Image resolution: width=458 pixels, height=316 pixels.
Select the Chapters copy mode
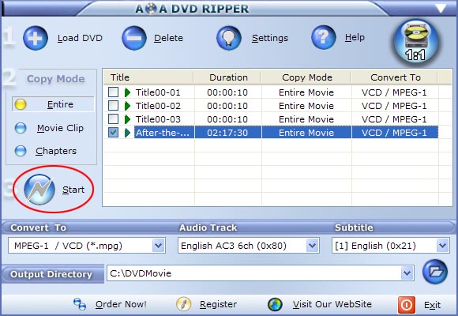[x=21, y=151]
